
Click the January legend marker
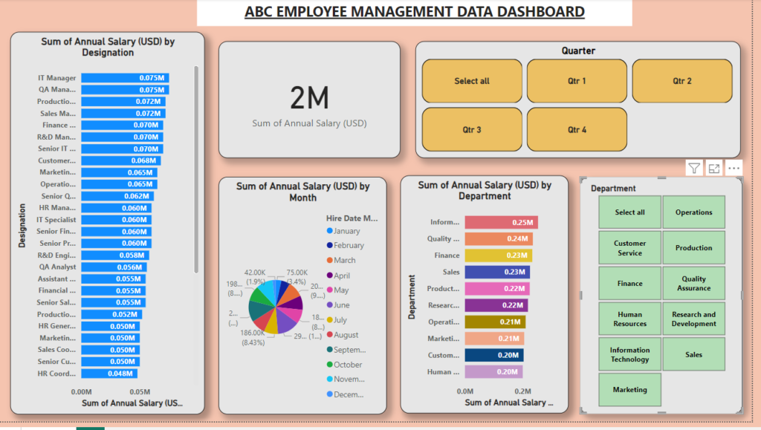(329, 231)
